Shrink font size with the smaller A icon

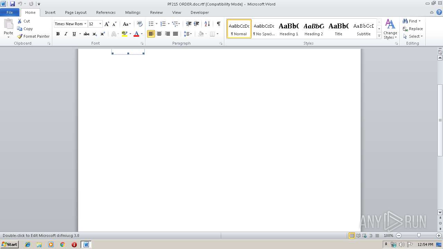click(115, 24)
